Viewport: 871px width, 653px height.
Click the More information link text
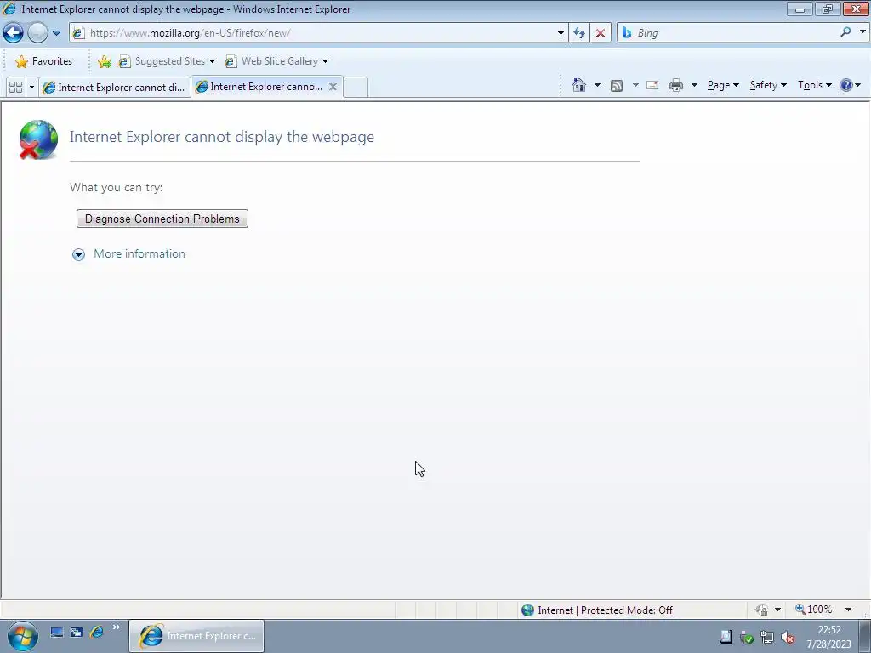139,253
